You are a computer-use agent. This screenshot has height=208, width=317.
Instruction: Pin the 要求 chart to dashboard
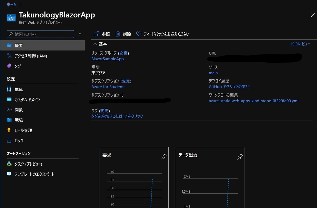tap(164, 157)
